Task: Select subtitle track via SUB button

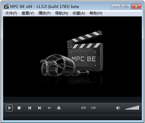Action: click(93, 108)
